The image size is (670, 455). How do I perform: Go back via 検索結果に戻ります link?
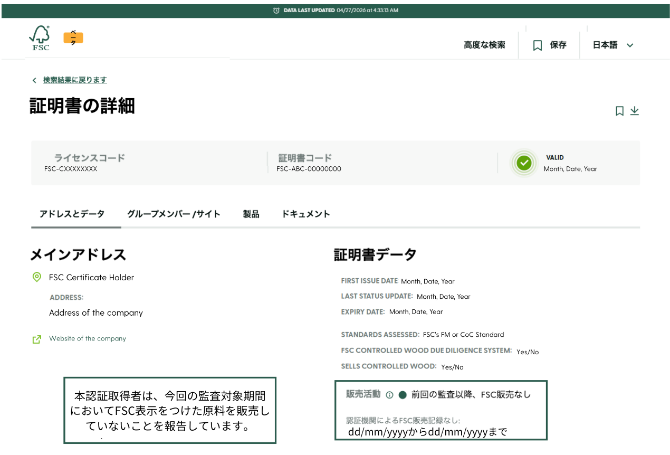75,80
